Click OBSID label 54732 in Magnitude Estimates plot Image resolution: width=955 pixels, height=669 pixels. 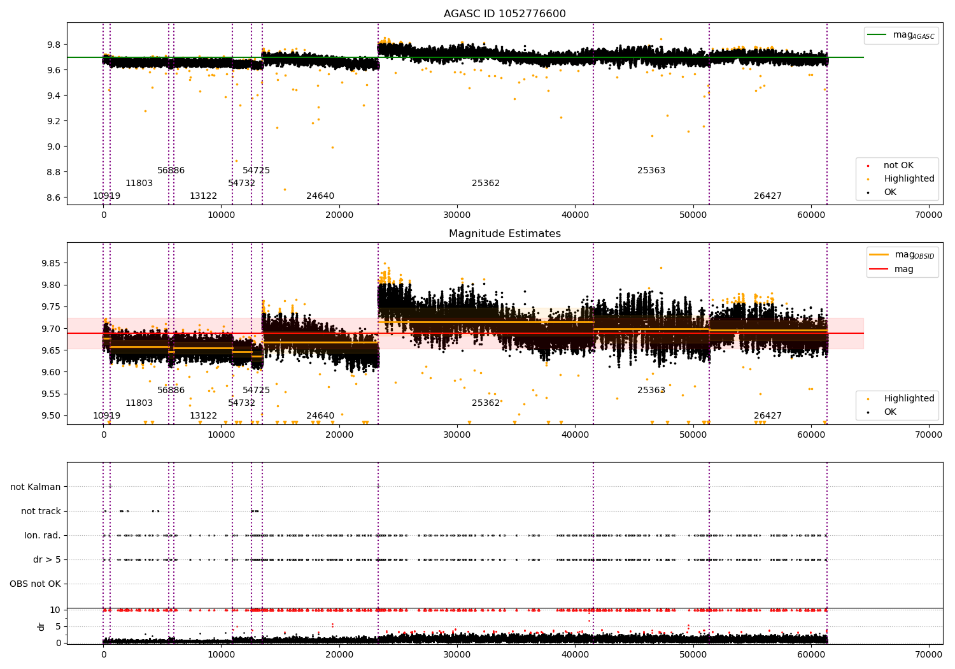click(241, 403)
